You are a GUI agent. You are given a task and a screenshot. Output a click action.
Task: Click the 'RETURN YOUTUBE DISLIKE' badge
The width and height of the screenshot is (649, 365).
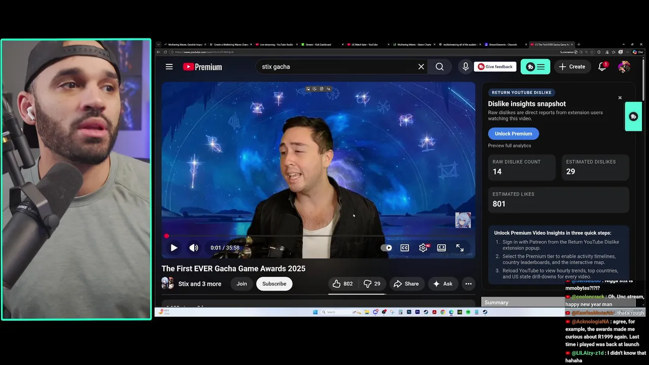522,93
